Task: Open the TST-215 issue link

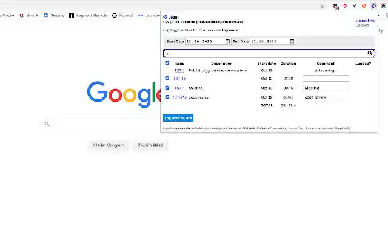Action: [x=179, y=97]
